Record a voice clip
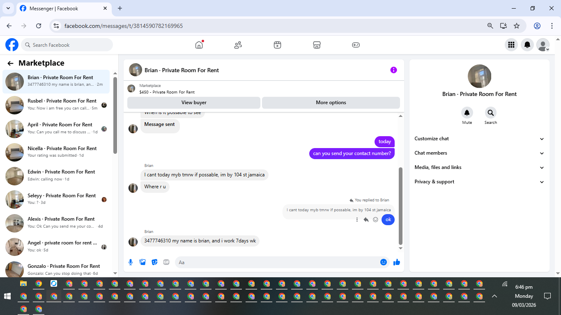Viewport: 561px width, 315px height. [x=131, y=262]
